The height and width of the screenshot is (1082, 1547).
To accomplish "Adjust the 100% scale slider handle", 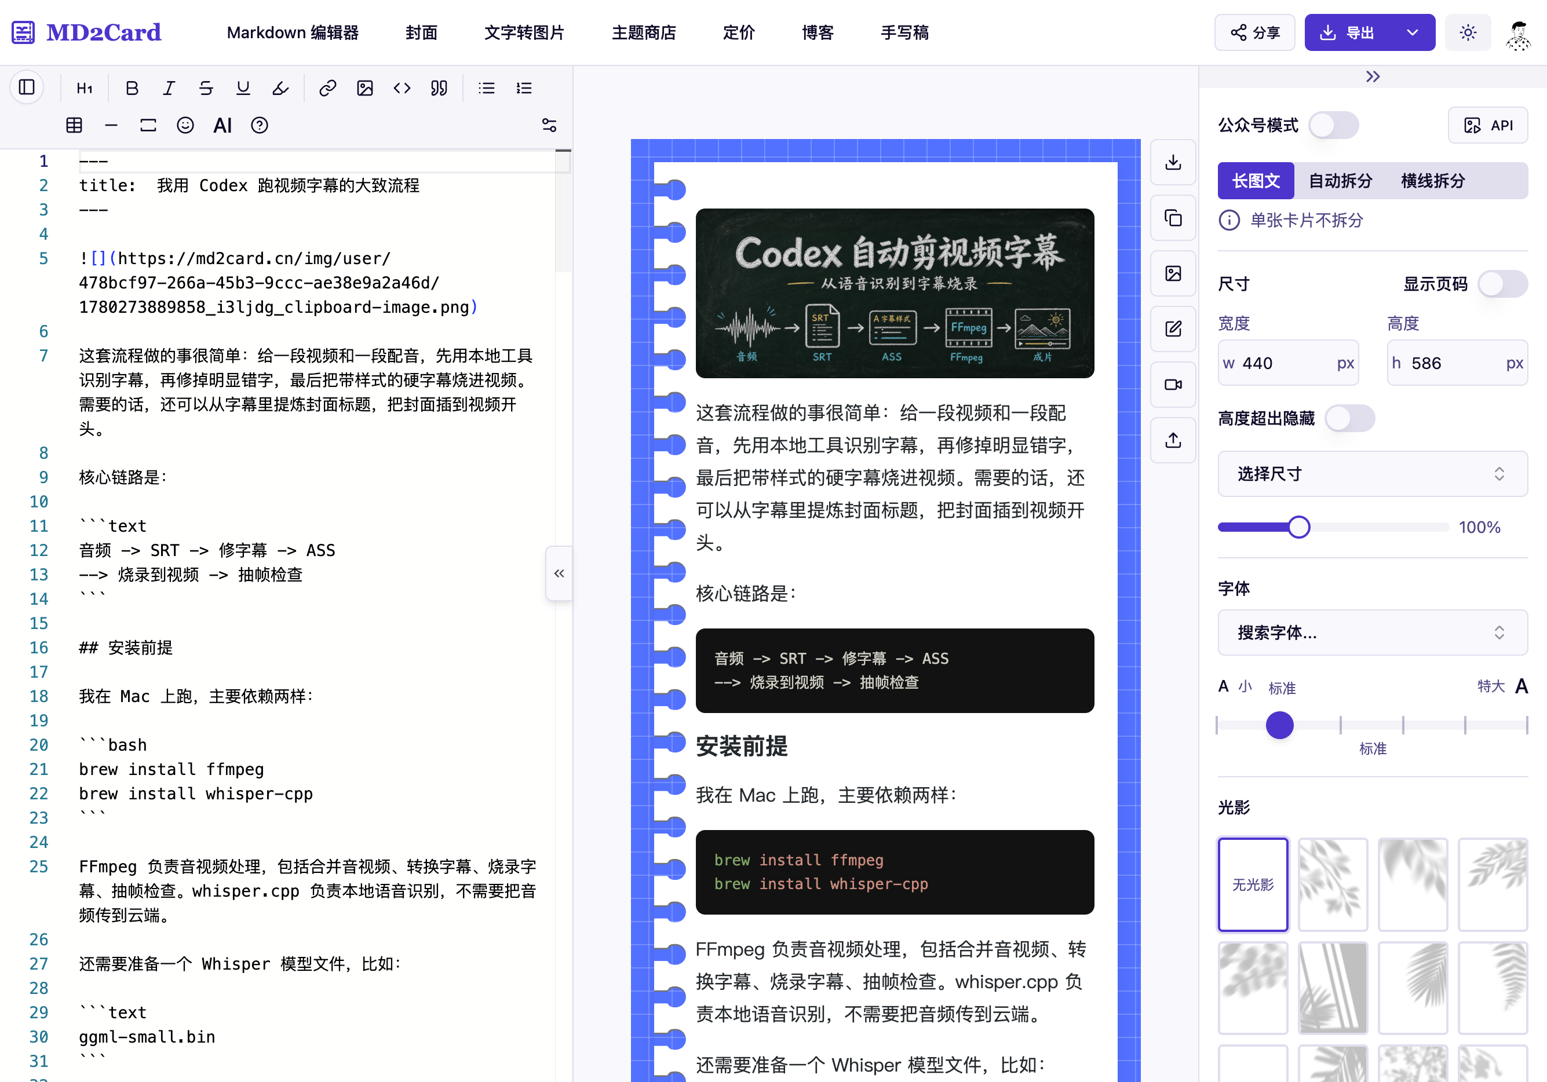I will coord(1298,527).
